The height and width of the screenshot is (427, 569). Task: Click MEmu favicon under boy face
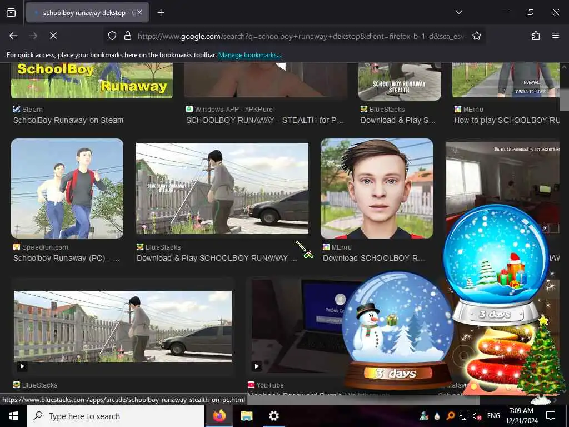(x=326, y=247)
